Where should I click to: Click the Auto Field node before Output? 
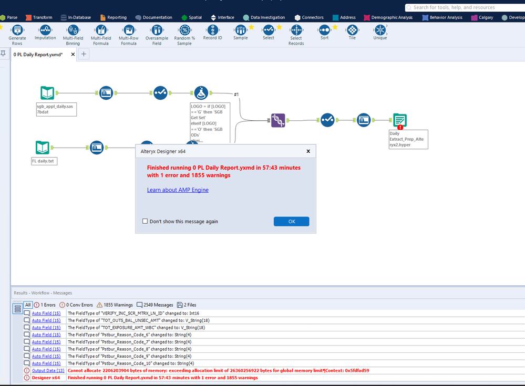[364, 120]
